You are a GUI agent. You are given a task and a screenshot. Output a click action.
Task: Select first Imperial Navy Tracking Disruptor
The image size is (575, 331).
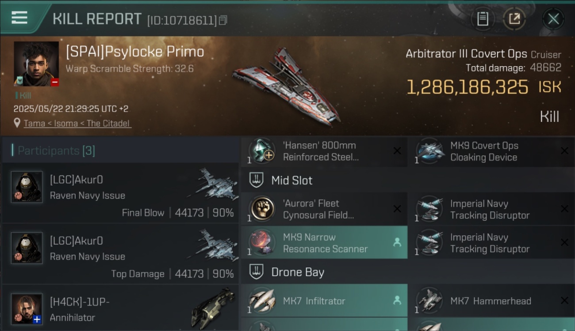click(491, 209)
